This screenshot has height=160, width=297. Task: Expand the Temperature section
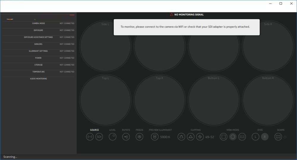coord(38,72)
